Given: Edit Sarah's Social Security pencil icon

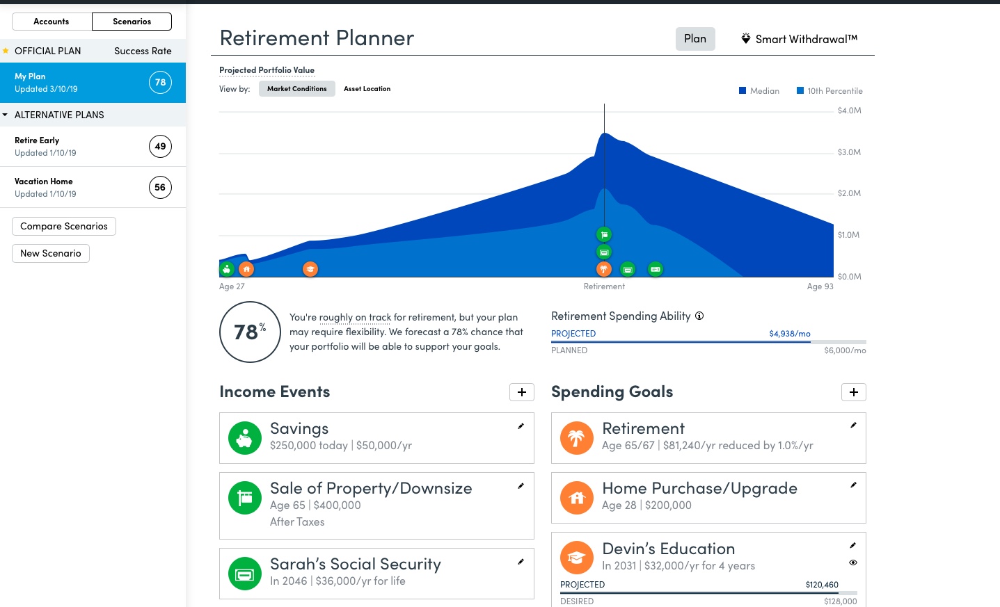Looking at the screenshot, I should pos(521,562).
